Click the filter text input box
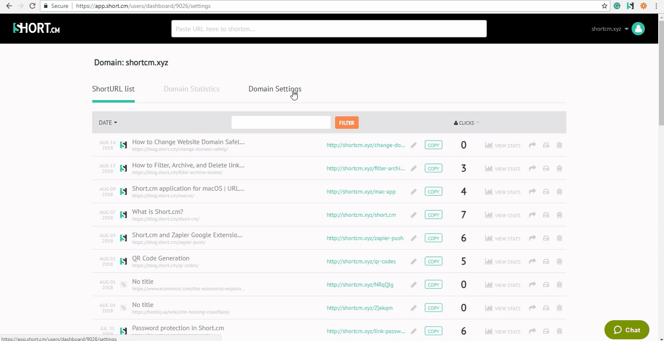This screenshot has width=664, height=341. click(281, 123)
